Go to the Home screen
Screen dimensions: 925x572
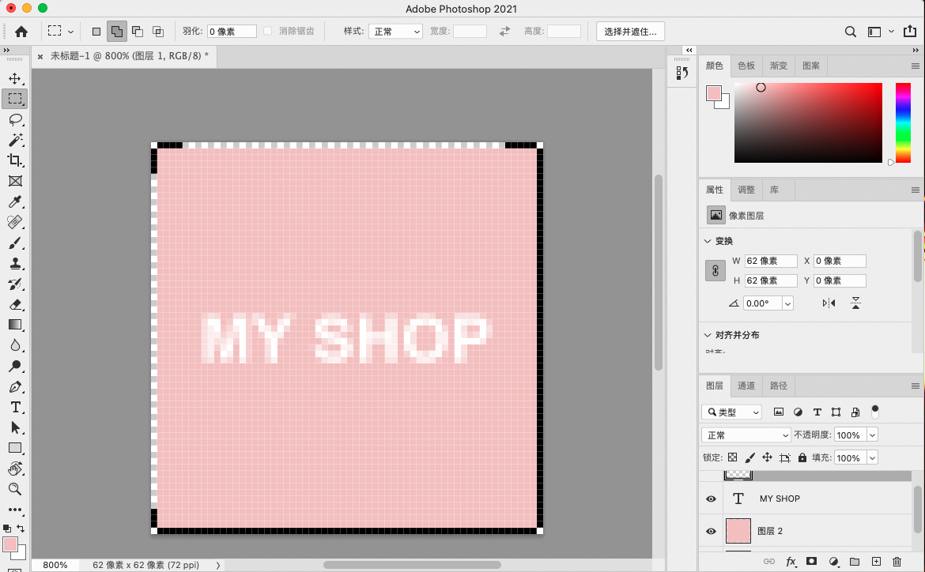pos(21,32)
